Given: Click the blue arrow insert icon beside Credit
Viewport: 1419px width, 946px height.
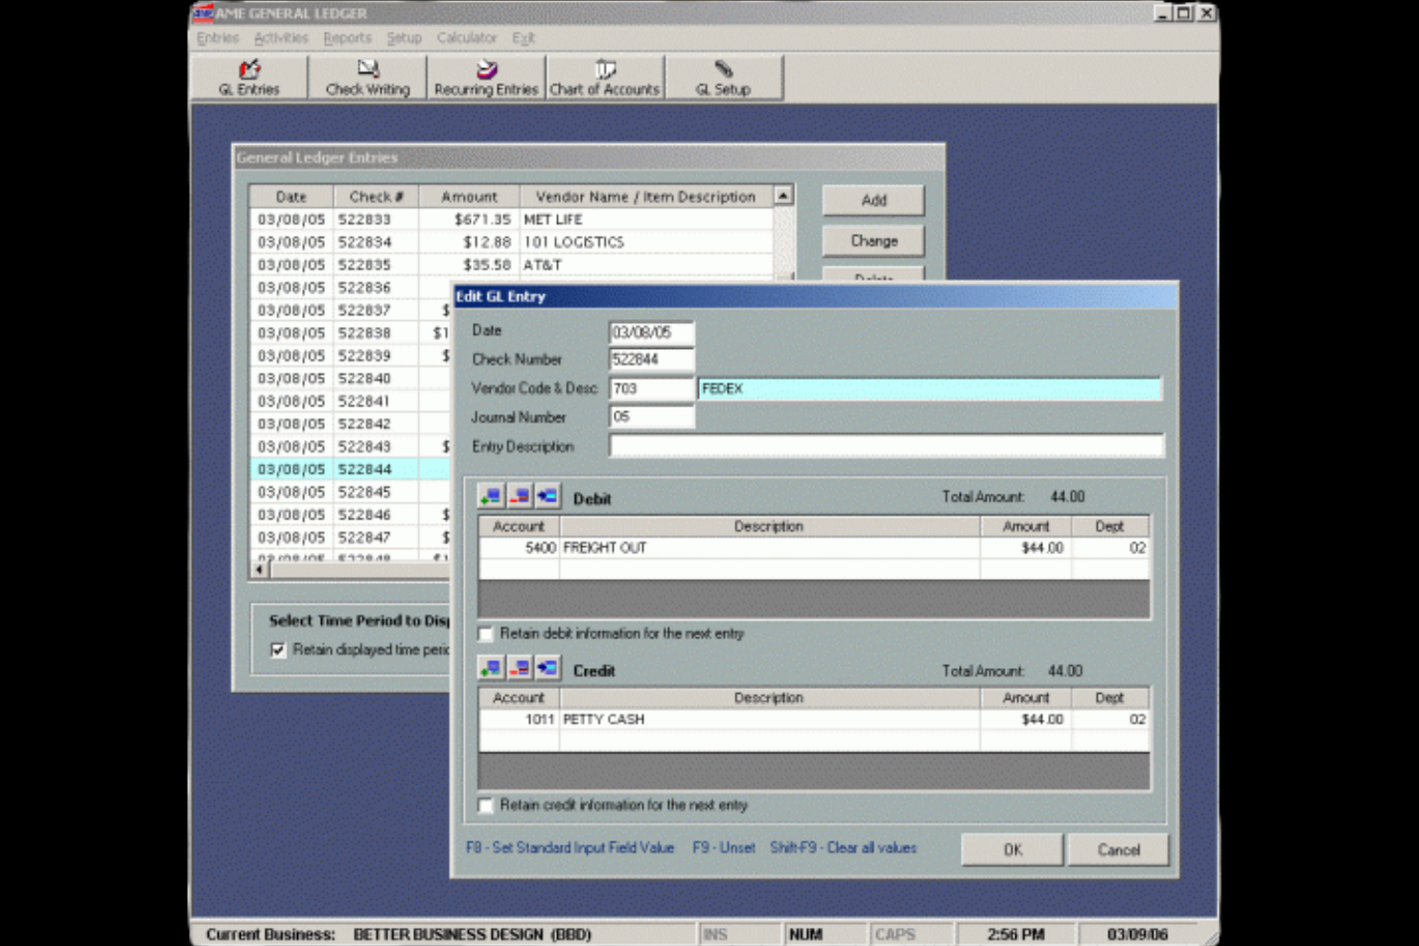Looking at the screenshot, I should (546, 668).
